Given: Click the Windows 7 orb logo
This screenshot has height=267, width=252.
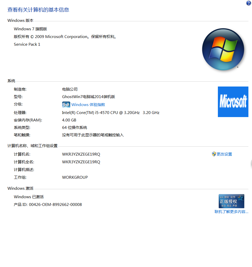Looking at the screenshot, I should 223,49.
